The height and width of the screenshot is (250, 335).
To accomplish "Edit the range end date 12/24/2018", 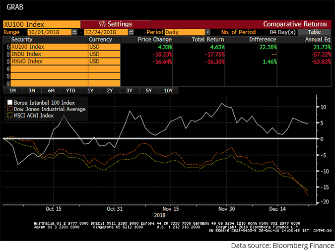I will 106,32.
